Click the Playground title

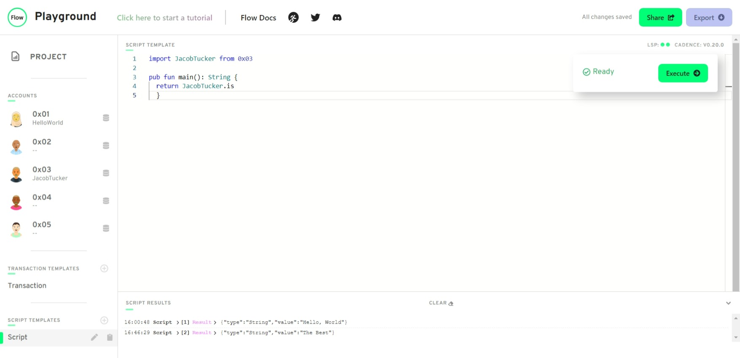pyautogui.click(x=65, y=16)
